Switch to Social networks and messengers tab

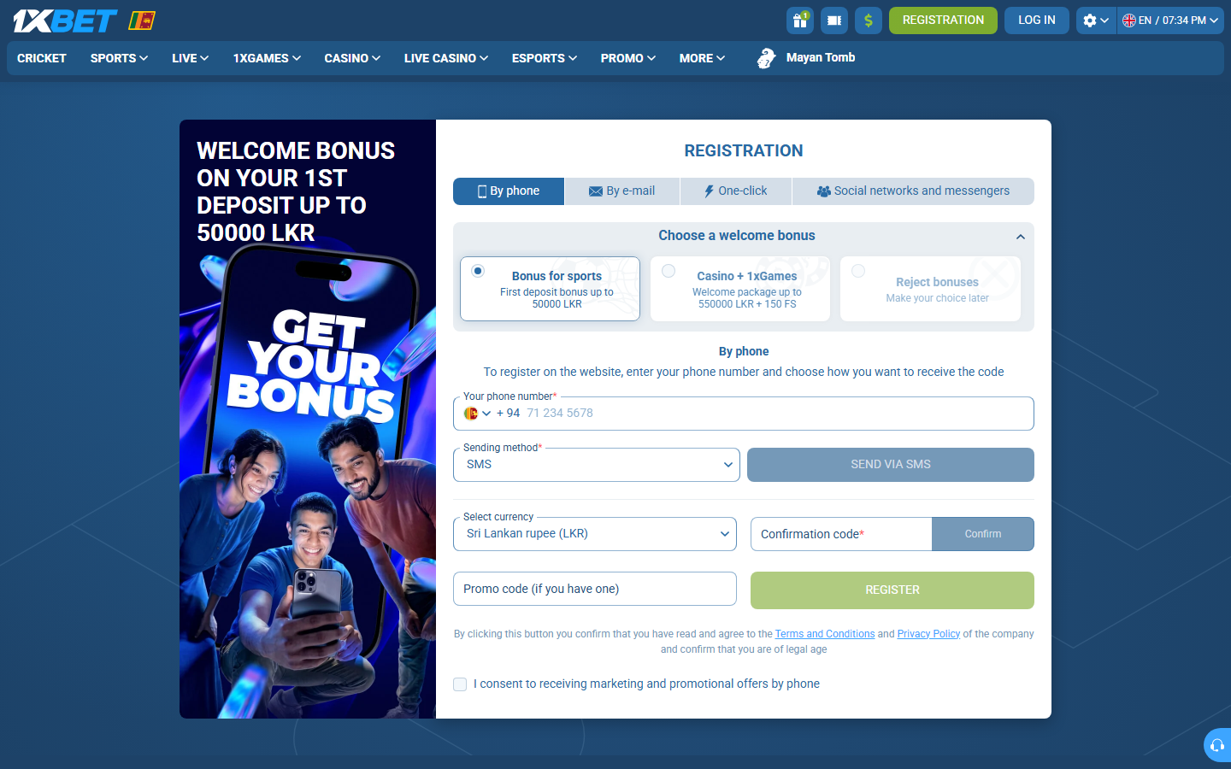pos(913,191)
